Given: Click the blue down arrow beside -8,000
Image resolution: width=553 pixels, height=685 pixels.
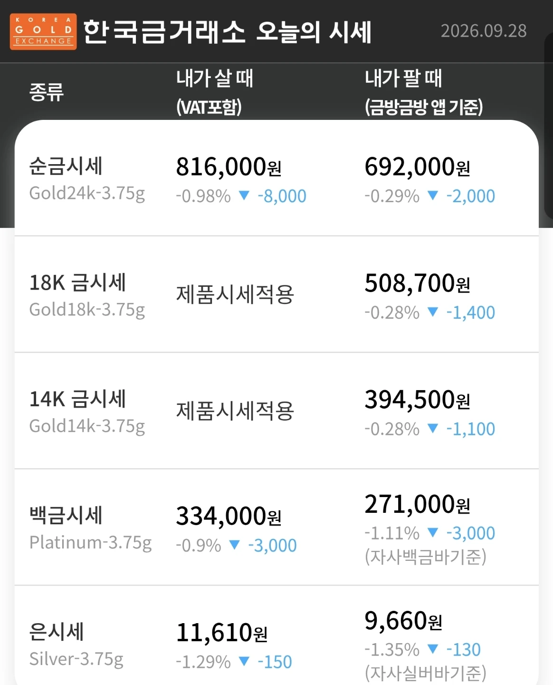Looking at the screenshot, I should (x=244, y=196).
